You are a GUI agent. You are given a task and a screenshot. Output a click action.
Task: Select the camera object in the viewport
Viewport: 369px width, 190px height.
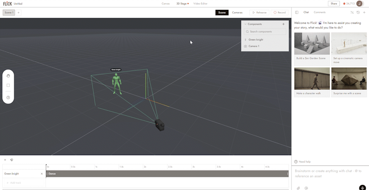point(160,125)
